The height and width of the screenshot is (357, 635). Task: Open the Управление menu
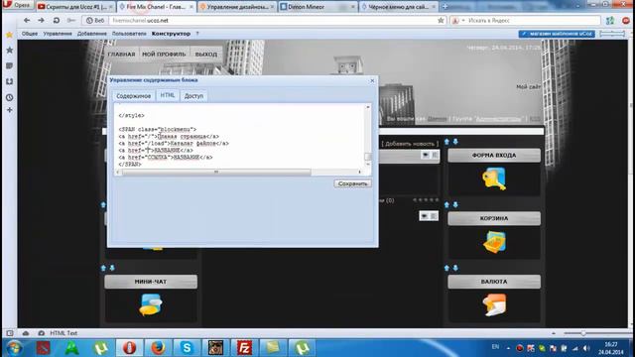pos(58,34)
